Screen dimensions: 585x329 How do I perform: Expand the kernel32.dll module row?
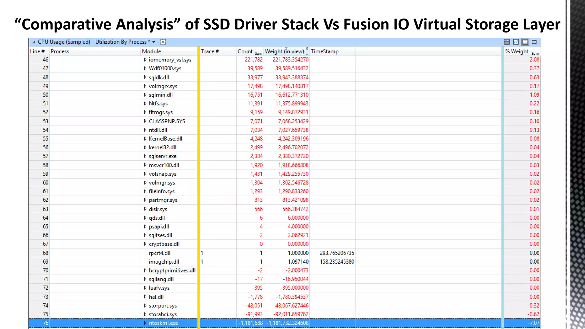[x=145, y=147]
